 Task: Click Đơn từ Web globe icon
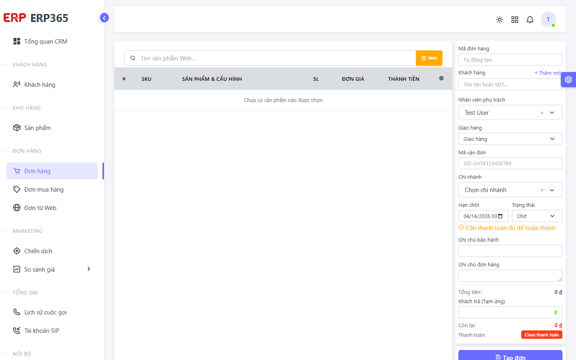click(x=17, y=208)
